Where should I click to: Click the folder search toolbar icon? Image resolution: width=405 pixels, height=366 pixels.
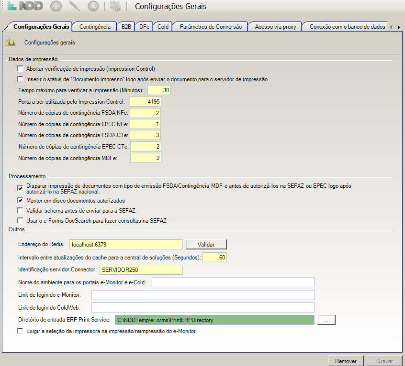pyautogui.click(x=115, y=7)
